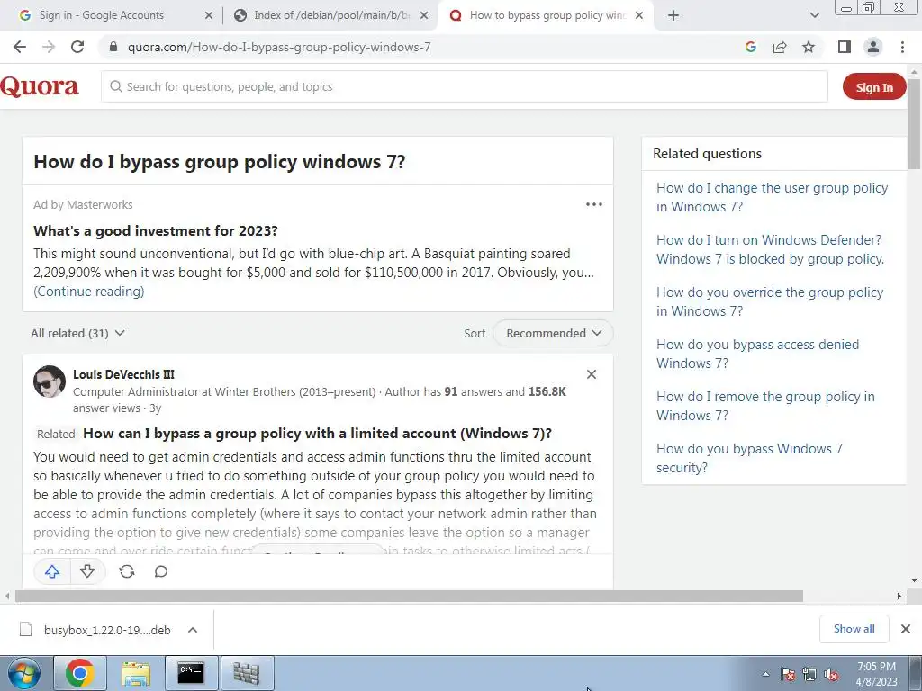The image size is (922, 691).
Task: Click the vertical page scrollbar thumb
Action: (x=915, y=123)
